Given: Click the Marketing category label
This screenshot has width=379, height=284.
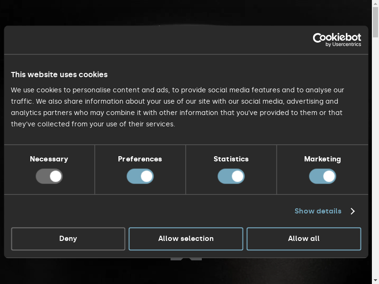Looking at the screenshot, I should point(323,159).
